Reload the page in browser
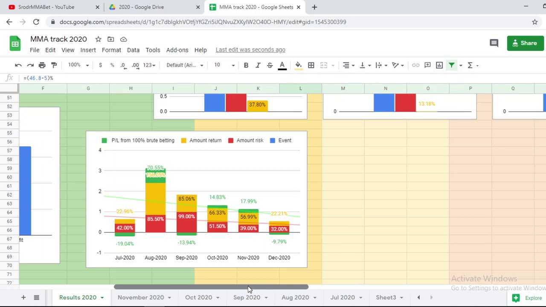This screenshot has height=307, width=546. [36, 22]
